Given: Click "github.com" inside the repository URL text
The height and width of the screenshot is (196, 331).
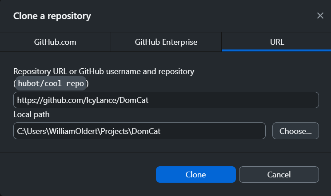Looking at the screenshot, I should (58, 101).
